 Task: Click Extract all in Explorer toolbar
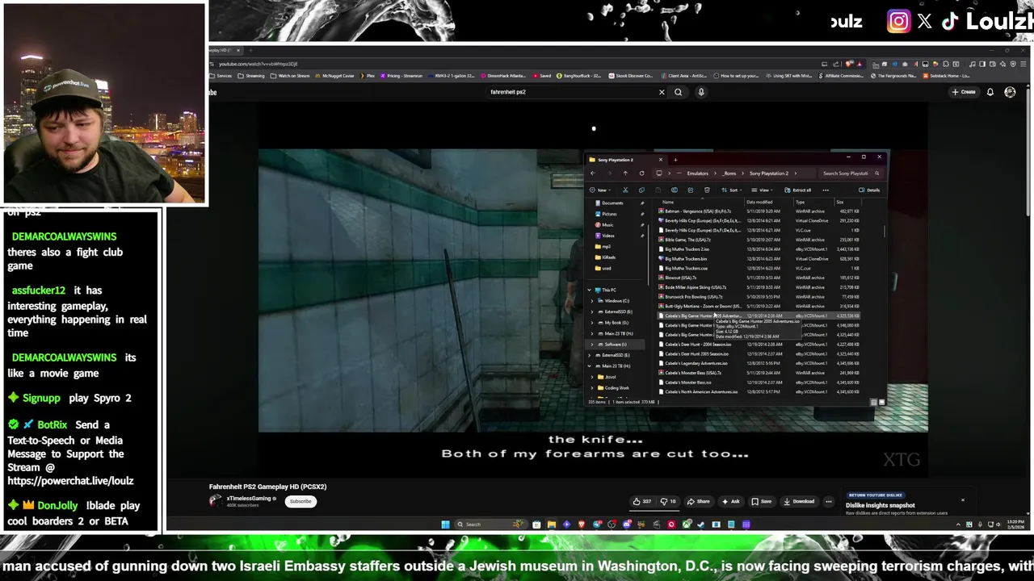point(798,190)
